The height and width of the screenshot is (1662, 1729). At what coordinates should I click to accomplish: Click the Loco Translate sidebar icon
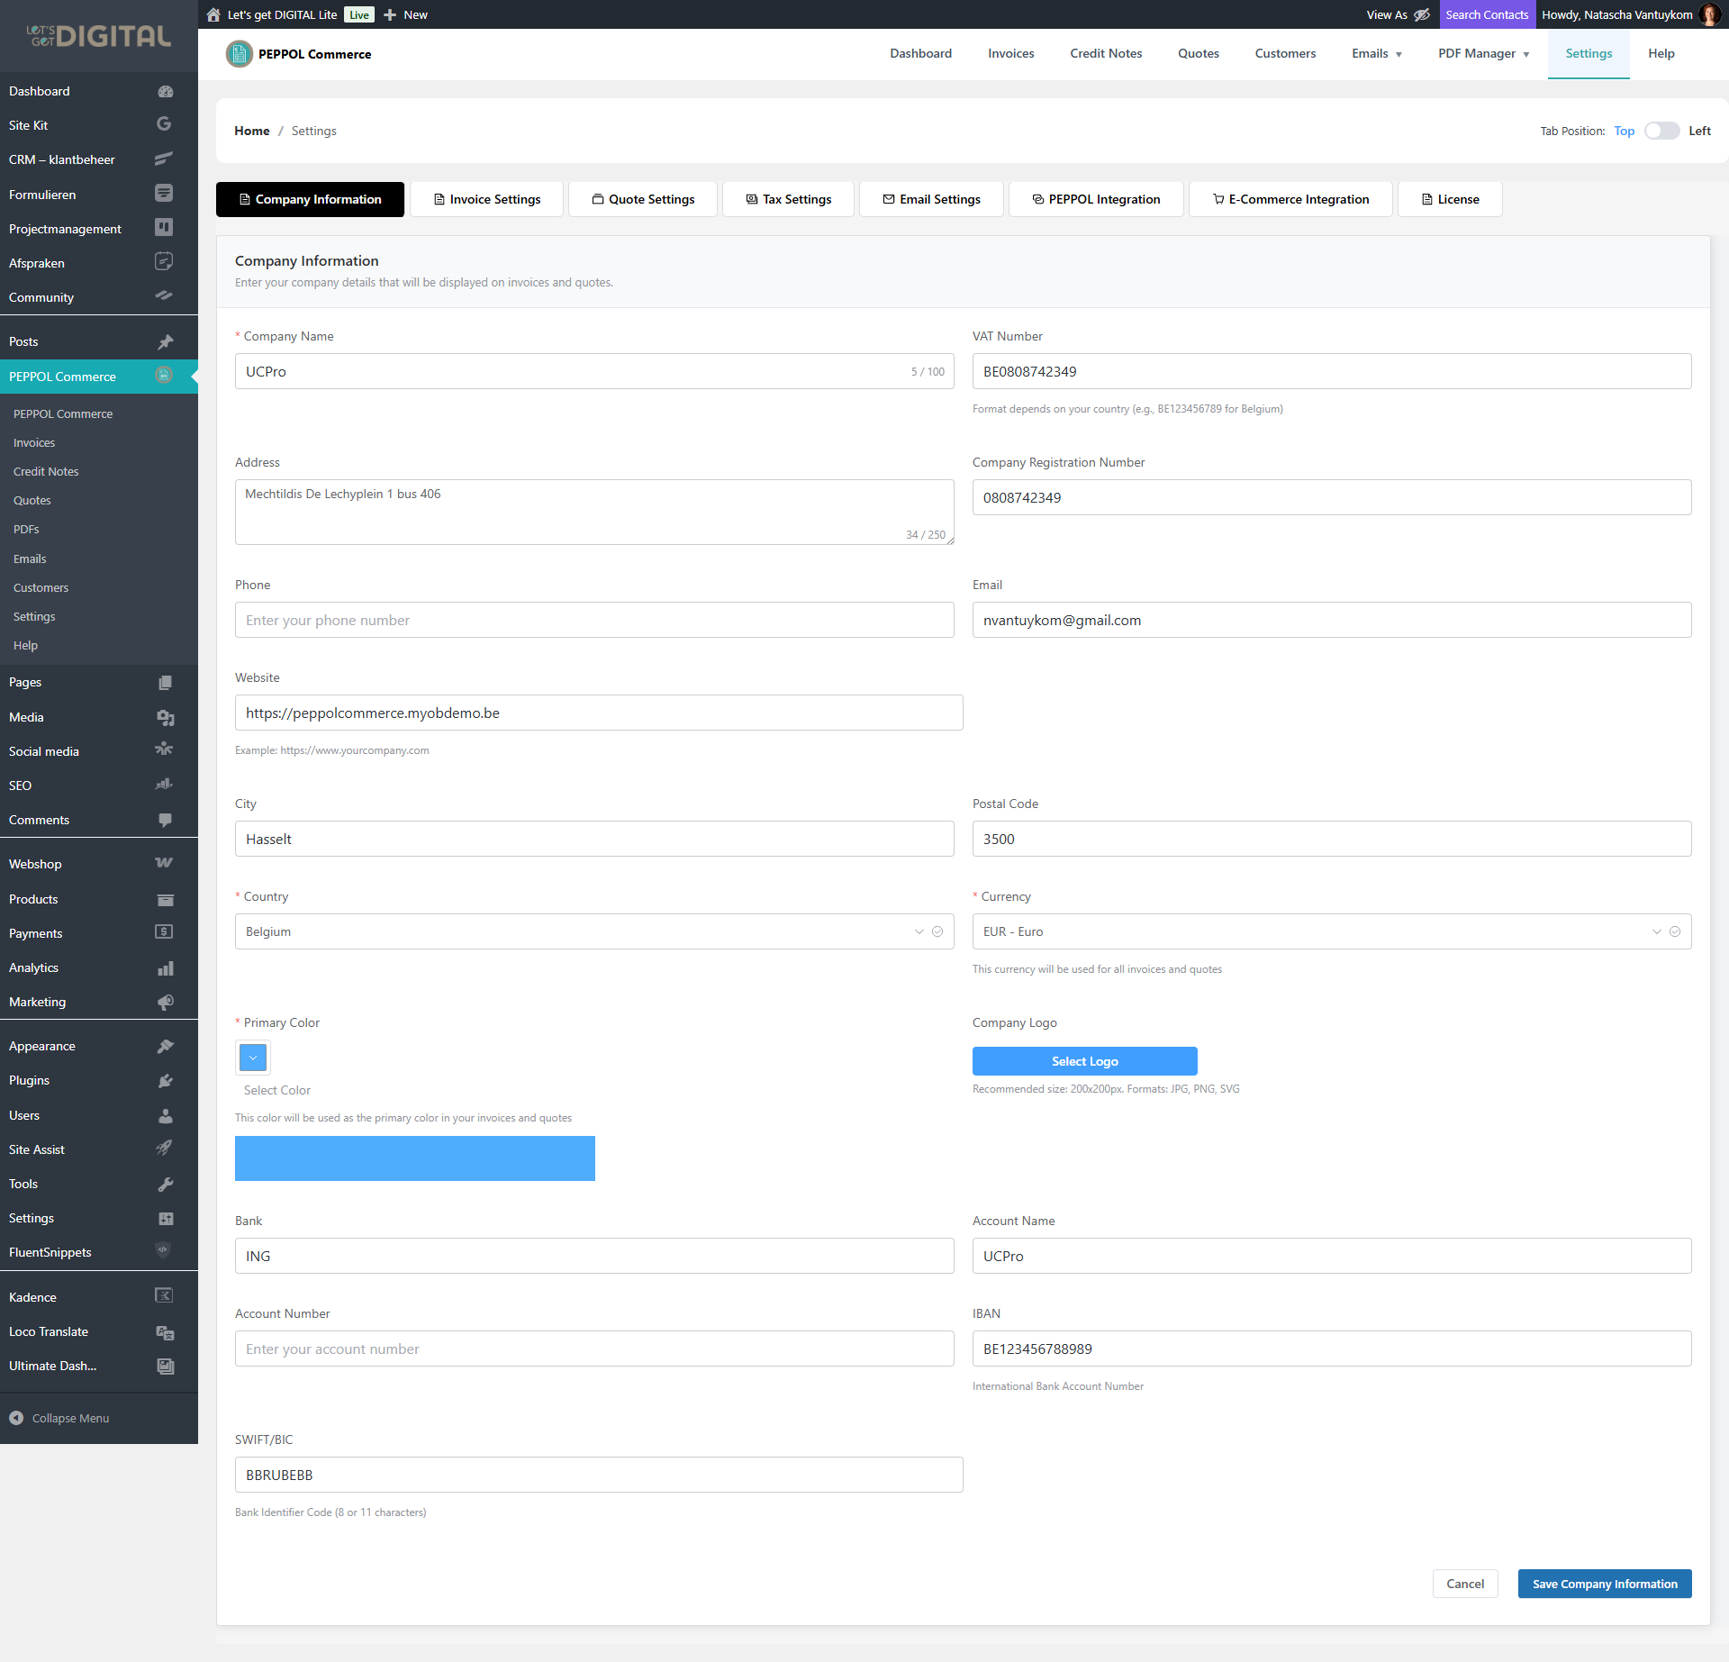point(165,1332)
